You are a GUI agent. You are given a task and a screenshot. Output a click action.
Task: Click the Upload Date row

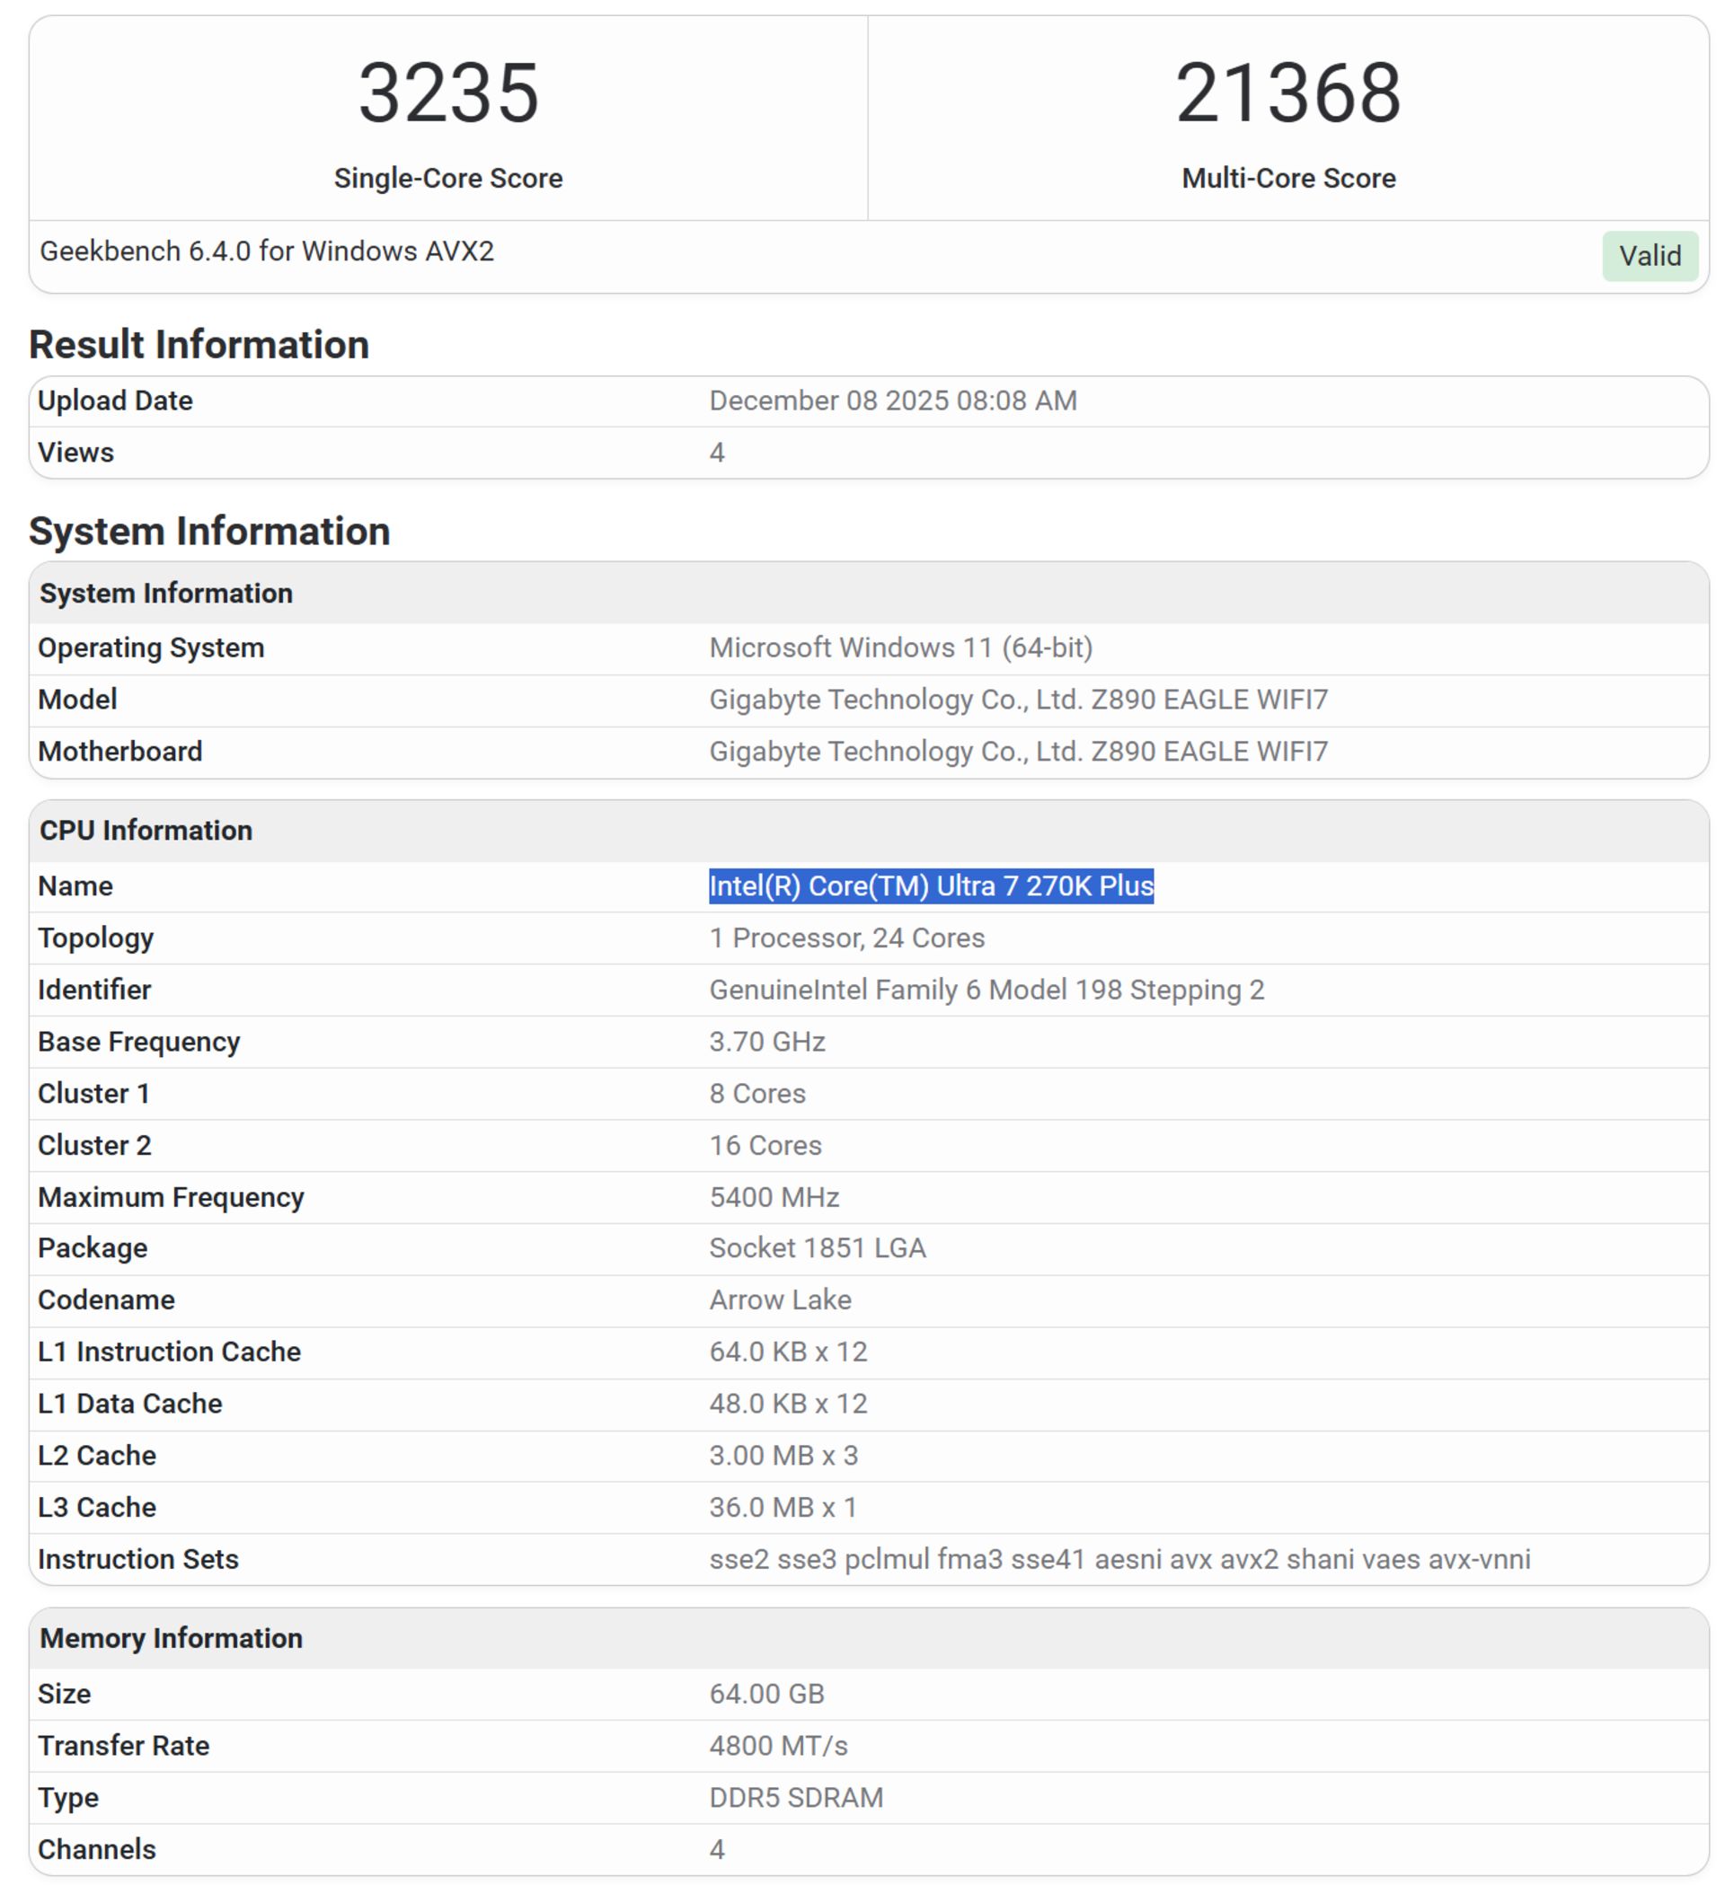pyautogui.click(x=115, y=400)
